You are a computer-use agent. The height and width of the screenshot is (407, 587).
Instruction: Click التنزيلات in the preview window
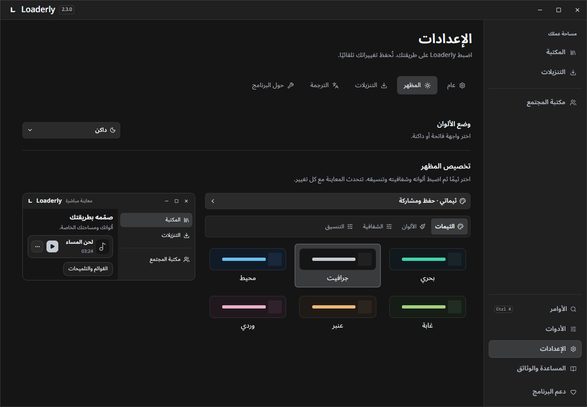(156, 235)
